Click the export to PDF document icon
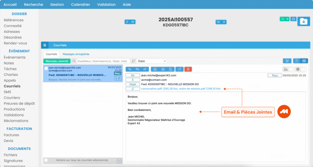 coord(171,69)
